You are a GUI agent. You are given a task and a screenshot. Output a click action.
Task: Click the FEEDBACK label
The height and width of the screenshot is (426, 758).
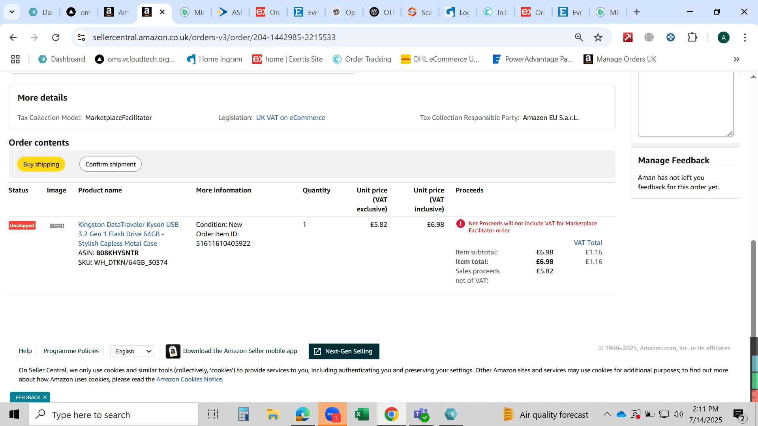(28, 397)
